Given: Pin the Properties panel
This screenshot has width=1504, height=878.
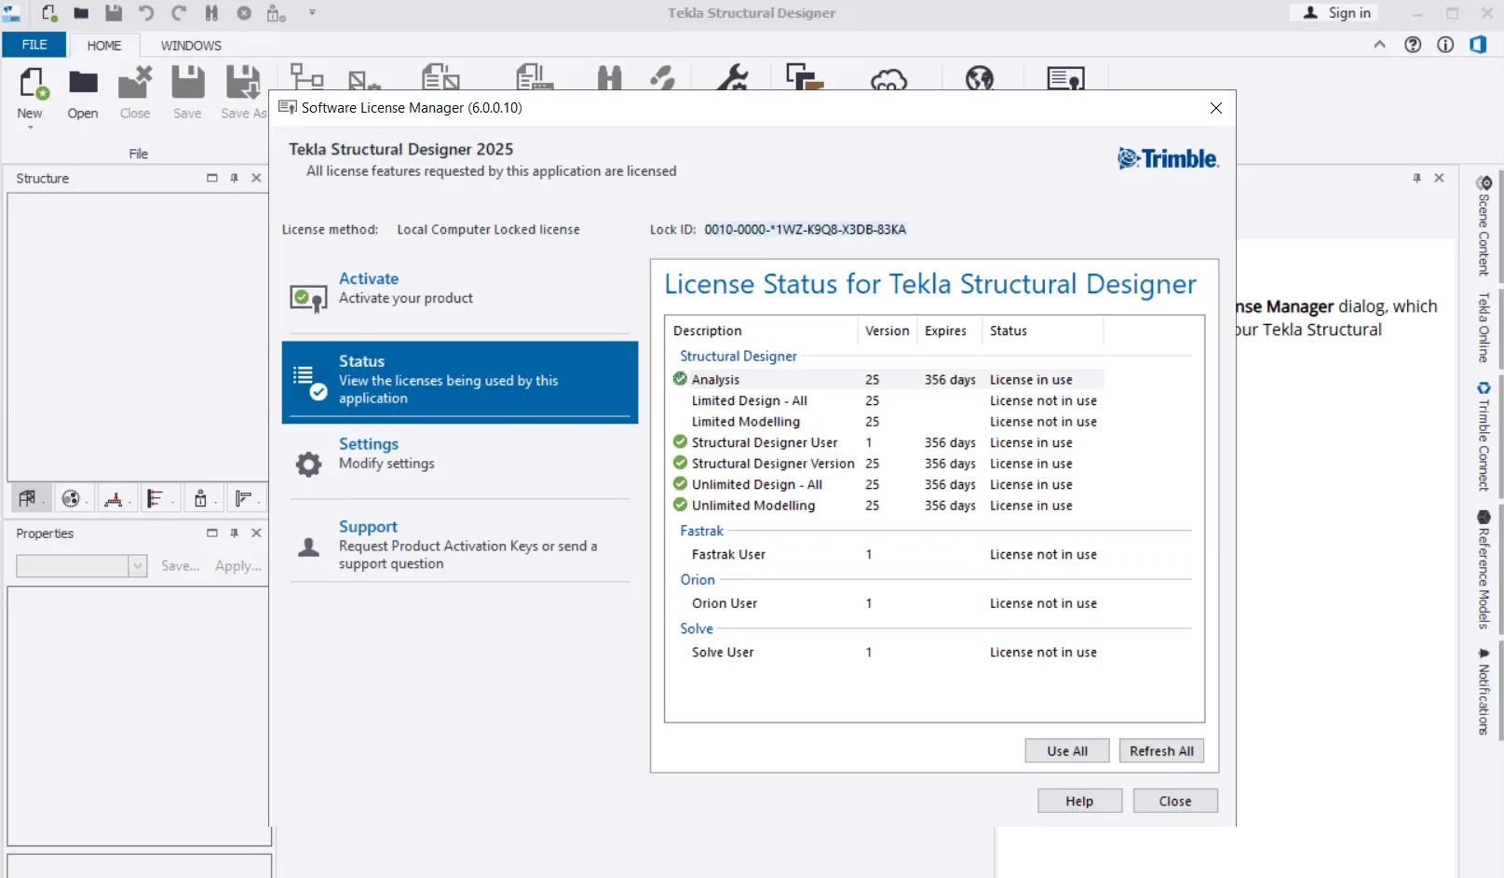Looking at the screenshot, I should point(234,533).
